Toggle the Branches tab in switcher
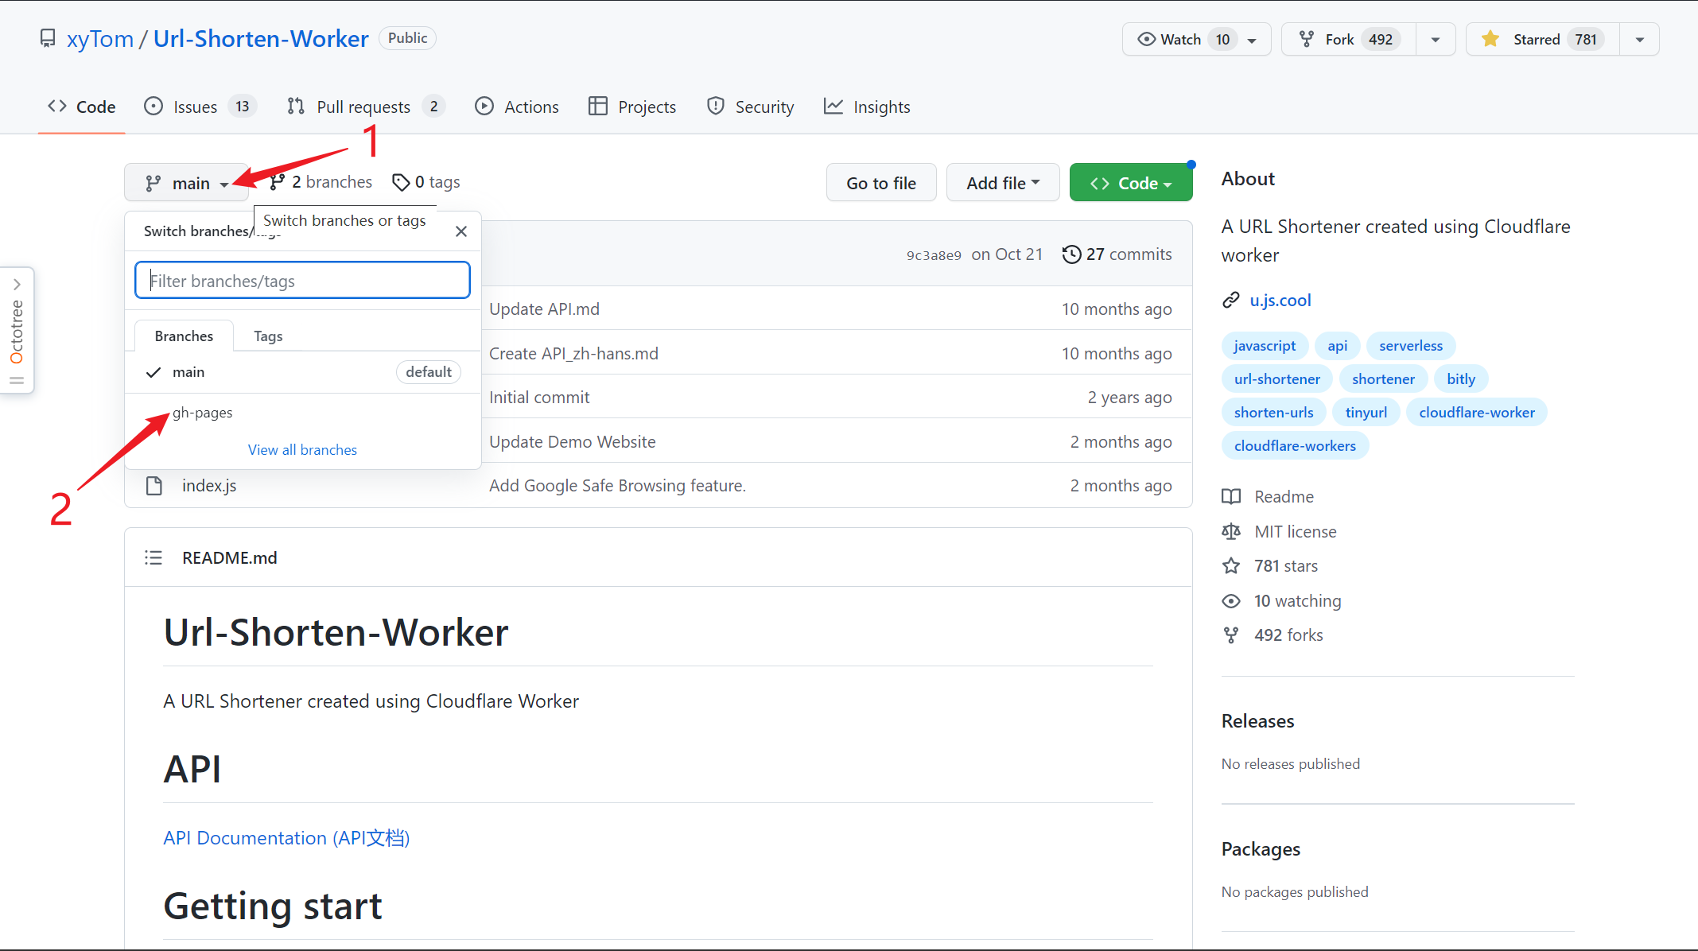 [x=185, y=336]
